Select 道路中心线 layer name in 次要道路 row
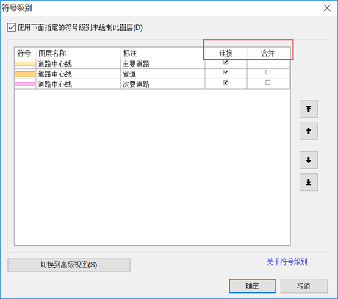 [78, 84]
